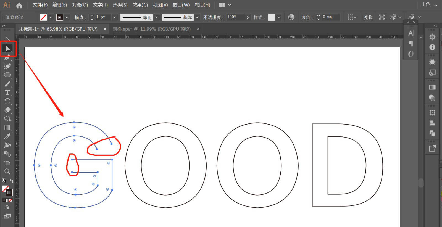Open the 基本 brush definition dropdown

pos(197,17)
